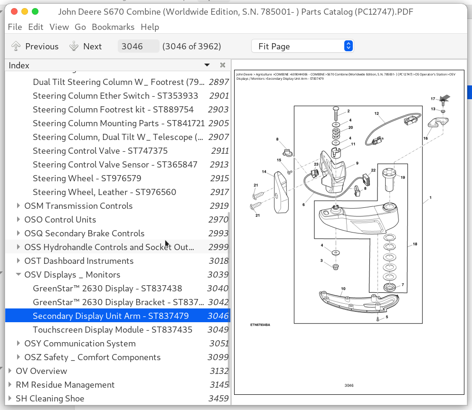Image resolution: width=472 pixels, height=410 pixels.
Task: Open the Go menu
Action: (x=80, y=27)
